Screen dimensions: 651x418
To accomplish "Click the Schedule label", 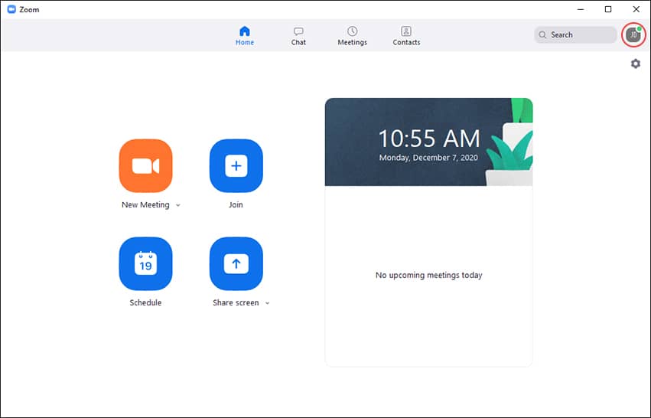I will (145, 302).
